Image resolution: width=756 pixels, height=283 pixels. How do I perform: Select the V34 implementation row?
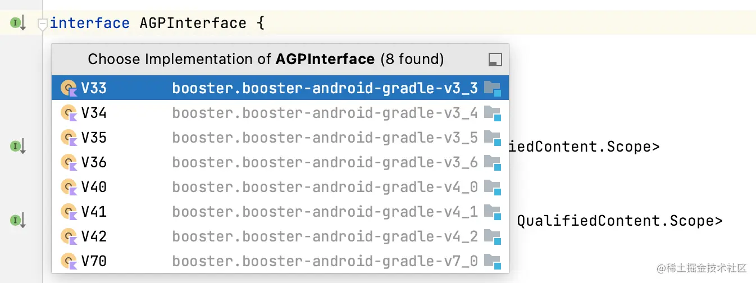(x=280, y=113)
